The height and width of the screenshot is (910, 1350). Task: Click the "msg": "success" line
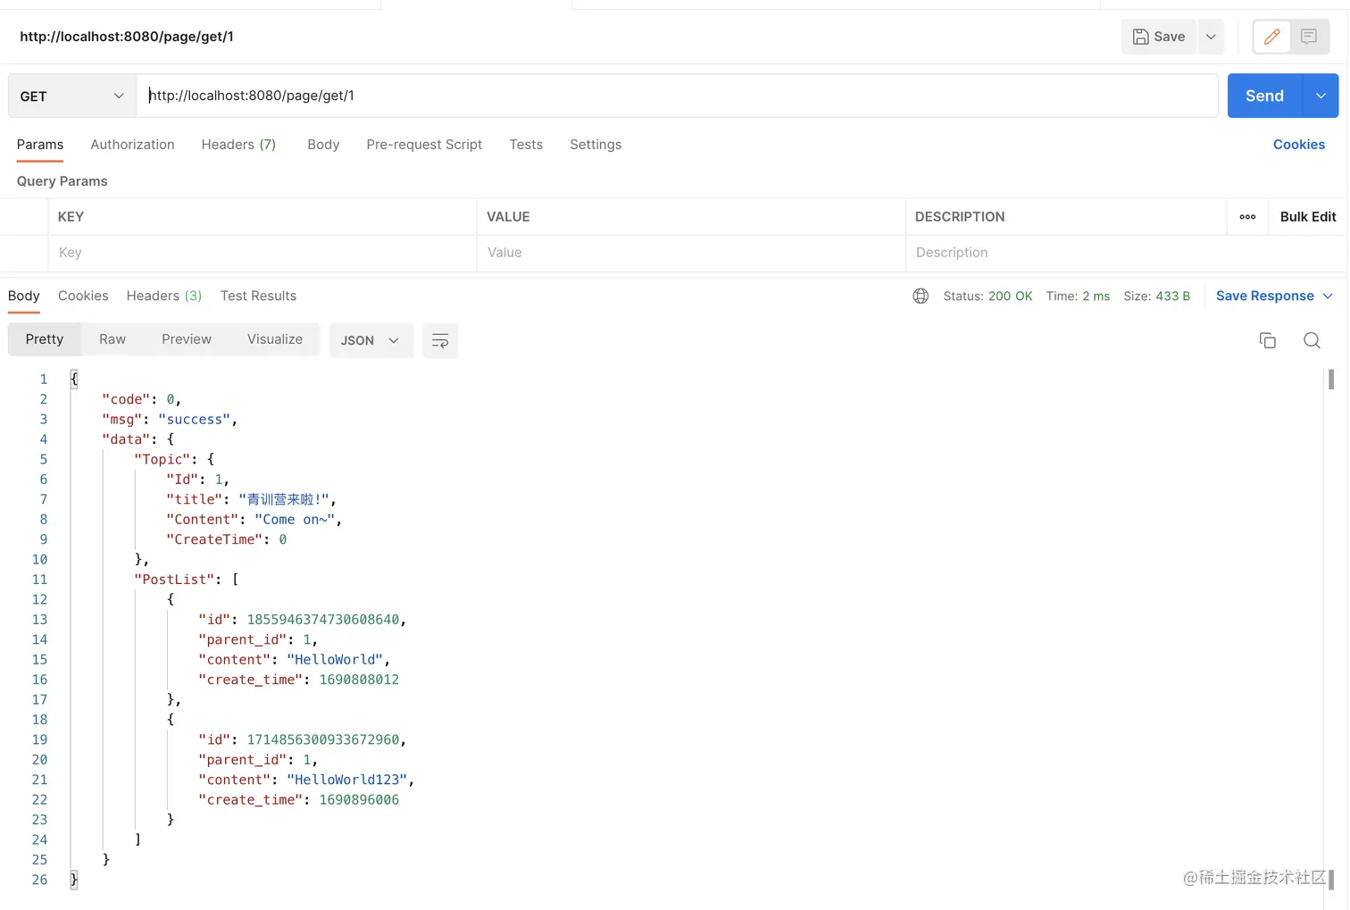(170, 419)
